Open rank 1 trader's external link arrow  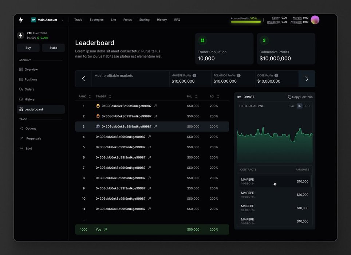tap(155, 106)
